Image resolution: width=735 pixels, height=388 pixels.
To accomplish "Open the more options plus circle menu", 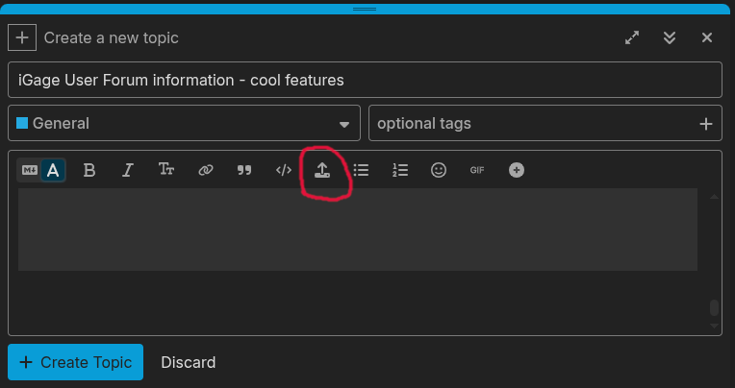I will [517, 170].
